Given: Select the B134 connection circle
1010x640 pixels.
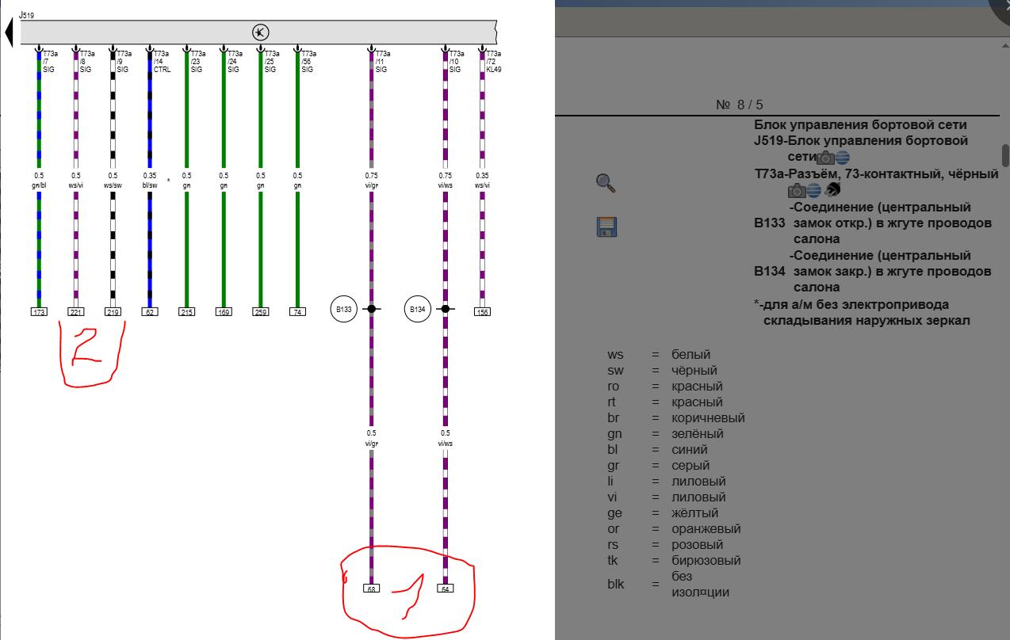Looking at the screenshot, I should click(417, 309).
